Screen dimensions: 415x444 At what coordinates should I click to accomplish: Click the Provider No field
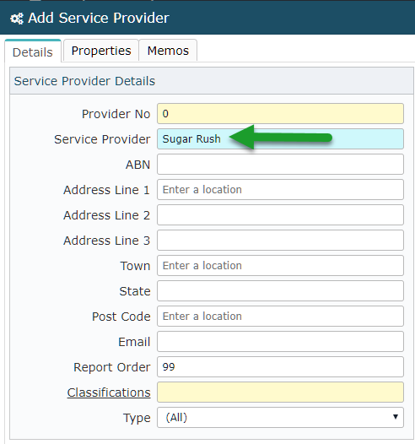coord(280,114)
